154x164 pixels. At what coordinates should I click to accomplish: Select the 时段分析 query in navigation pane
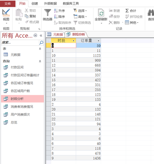(x=23, y=99)
